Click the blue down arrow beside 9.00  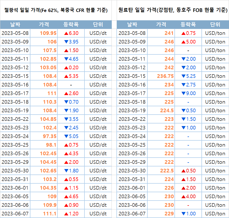[x=184, y=93]
